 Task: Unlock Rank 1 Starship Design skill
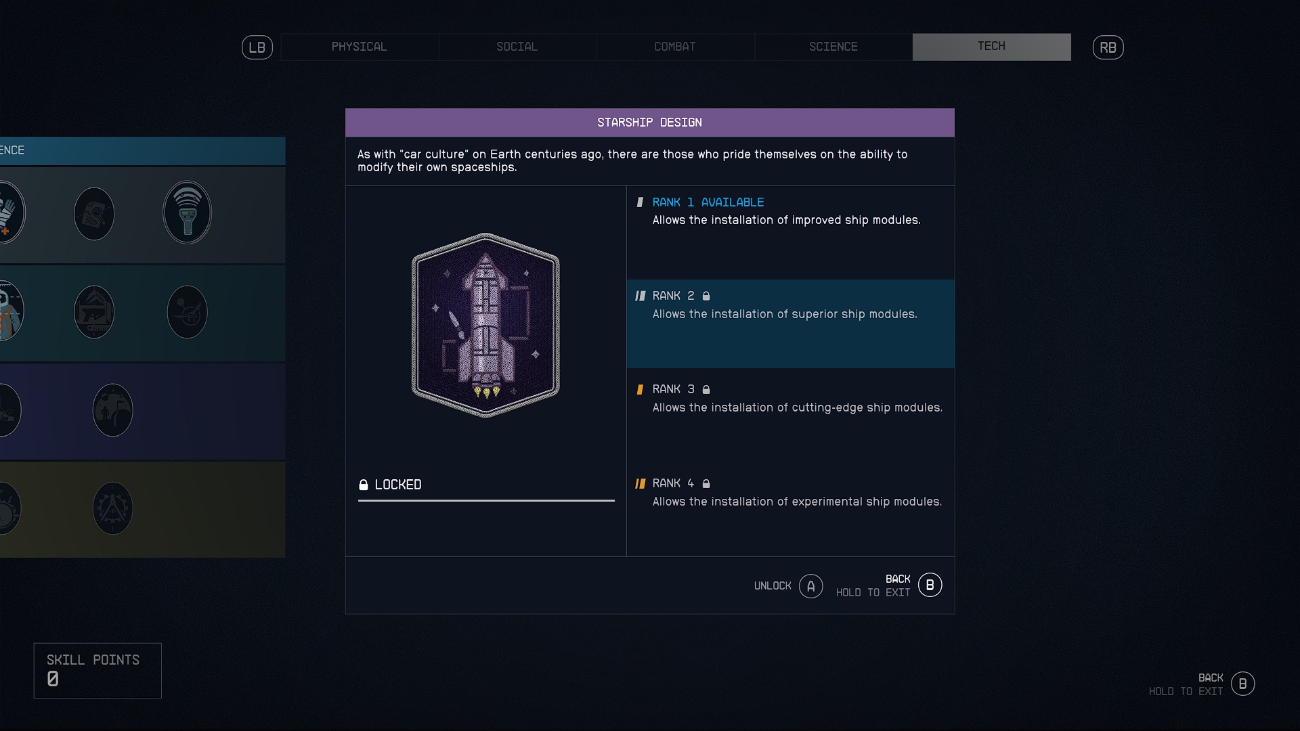(x=810, y=585)
